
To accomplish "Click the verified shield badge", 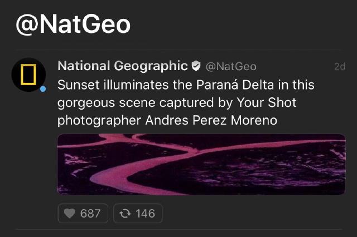I will 196,66.
